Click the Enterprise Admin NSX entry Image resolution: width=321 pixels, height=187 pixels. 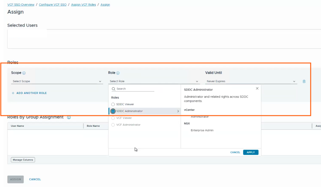click(202, 130)
